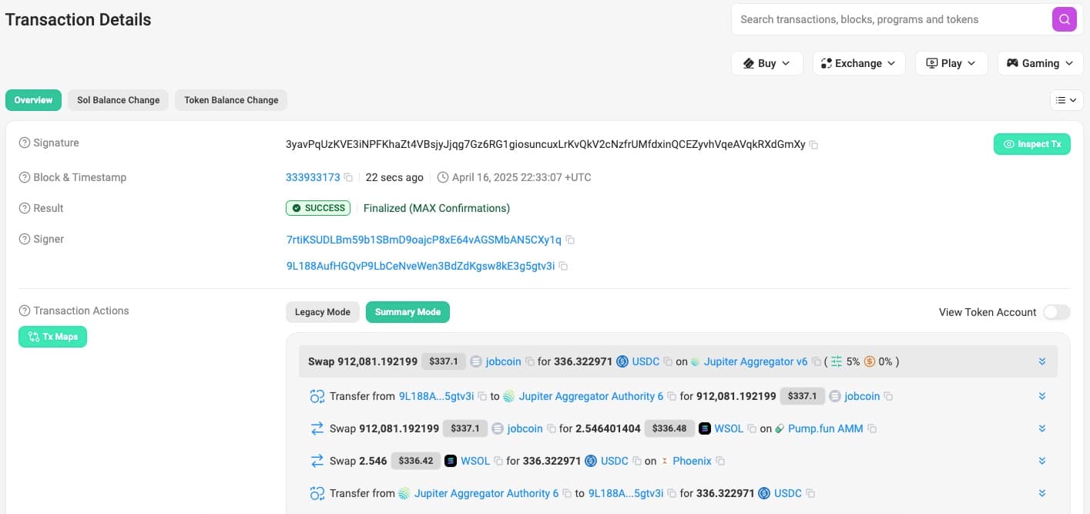Image resolution: width=1090 pixels, height=514 pixels.
Task: Click help icon next to Result
Action: click(x=25, y=208)
